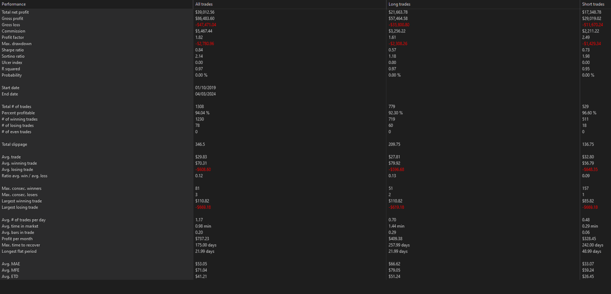Select Long trades commission $3,256.22
Screen dimensions: 611x294
pos(397,31)
